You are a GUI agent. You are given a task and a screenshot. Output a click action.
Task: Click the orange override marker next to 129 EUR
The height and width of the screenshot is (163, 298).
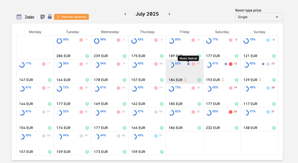(260, 80)
